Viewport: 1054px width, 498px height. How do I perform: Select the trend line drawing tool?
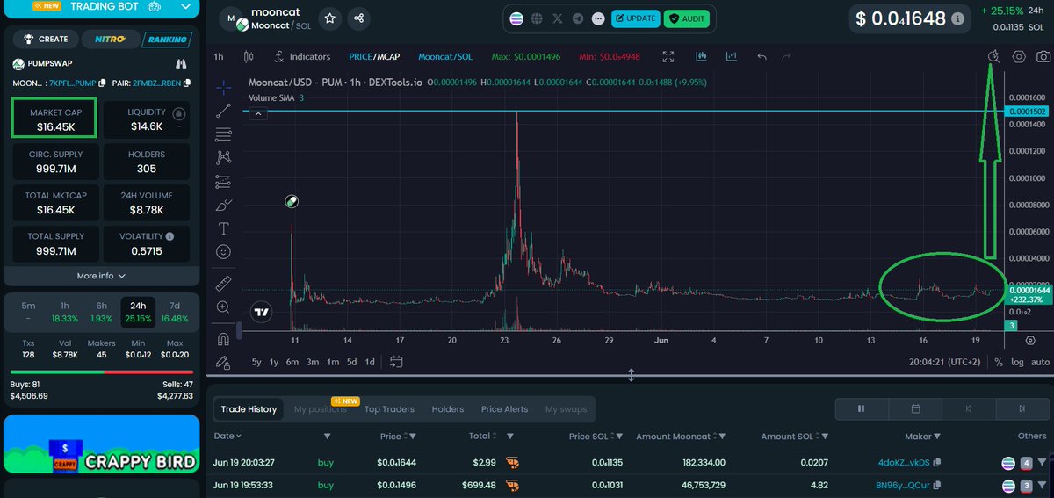223,111
